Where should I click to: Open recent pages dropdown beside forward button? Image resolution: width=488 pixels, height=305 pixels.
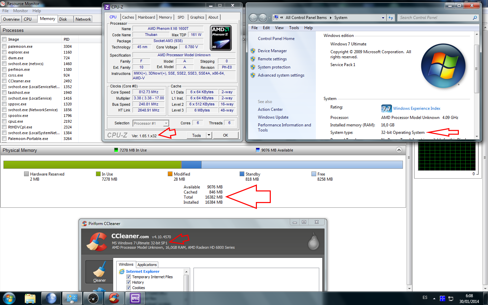(x=269, y=18)
